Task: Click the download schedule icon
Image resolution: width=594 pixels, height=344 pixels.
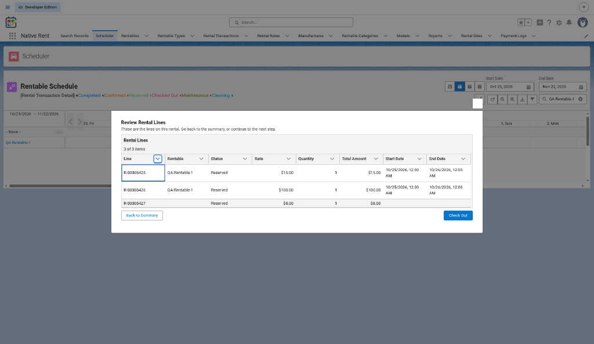Action: coord(522,99)
